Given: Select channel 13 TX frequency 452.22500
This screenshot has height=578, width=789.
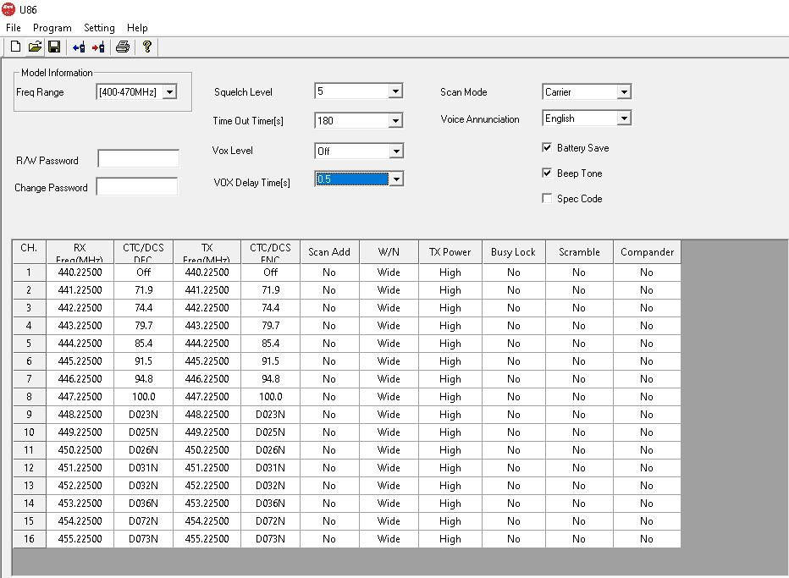Looking at the screenshot, I should click(207, 486).
